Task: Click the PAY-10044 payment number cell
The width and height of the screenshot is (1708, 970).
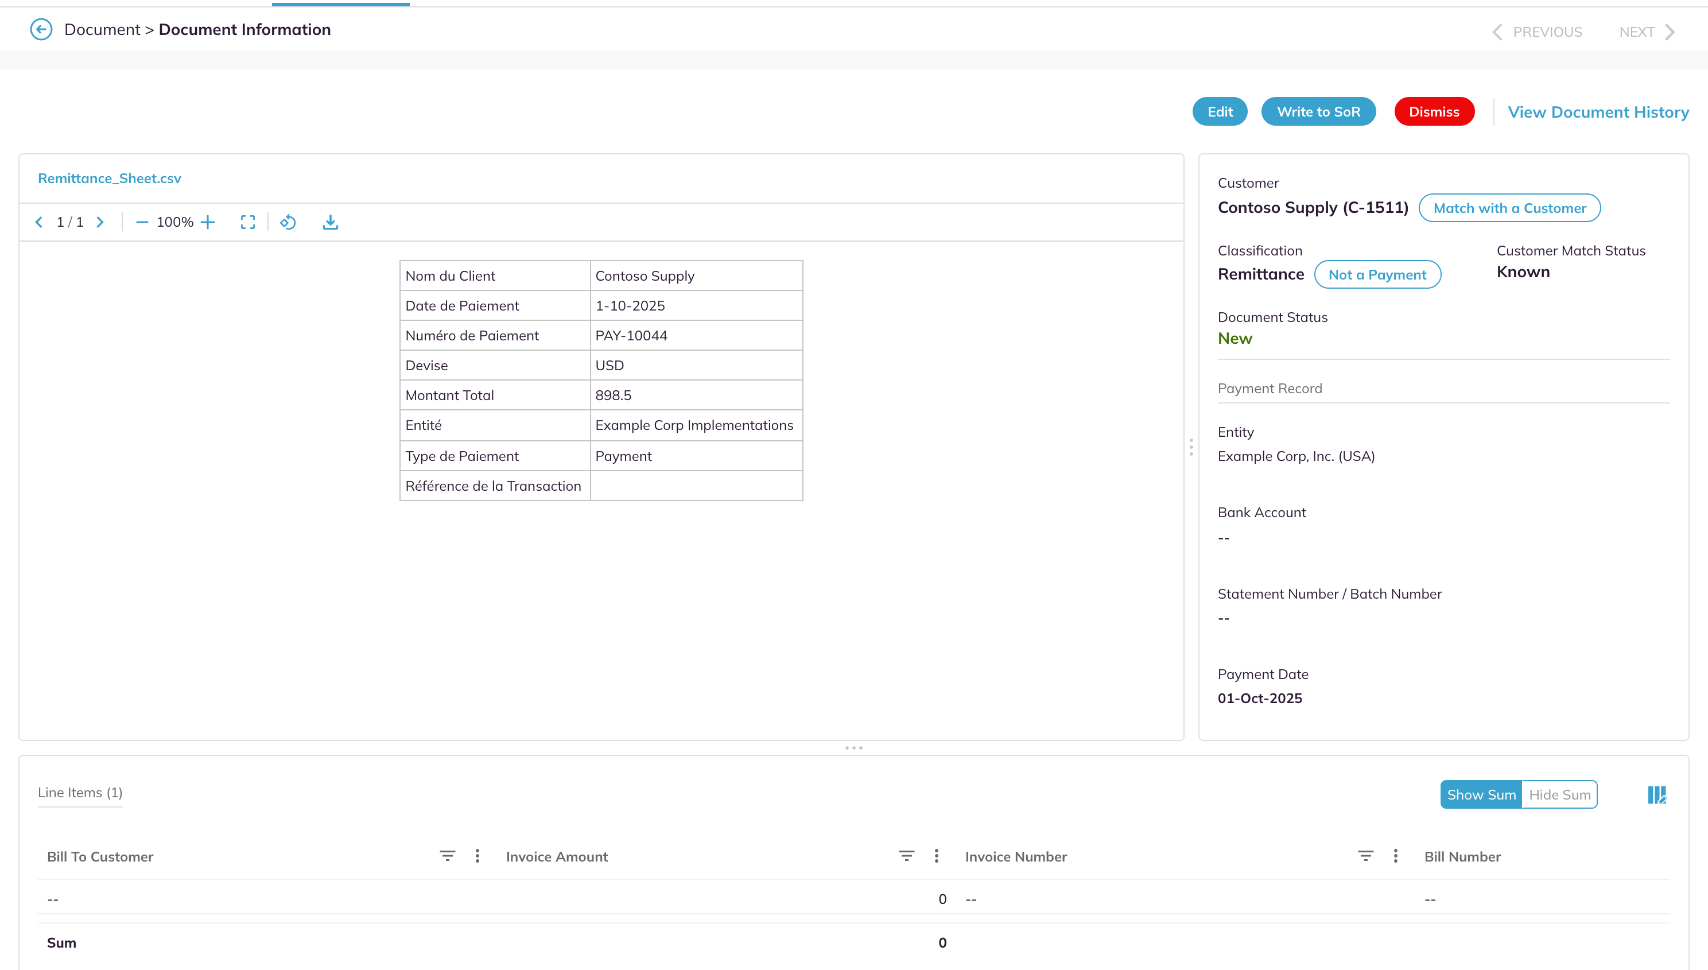Action: click(x=696, y=335)
